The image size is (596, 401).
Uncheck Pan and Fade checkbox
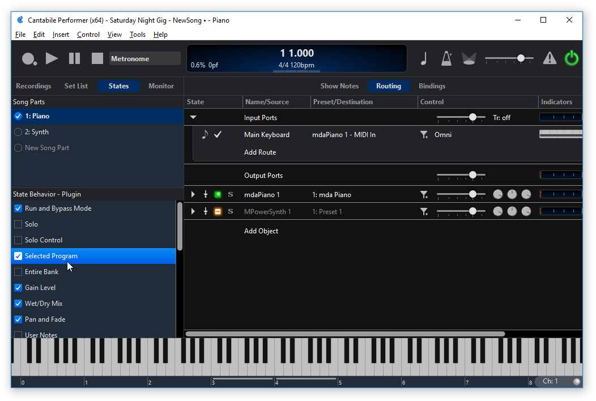tap(18, 319)
